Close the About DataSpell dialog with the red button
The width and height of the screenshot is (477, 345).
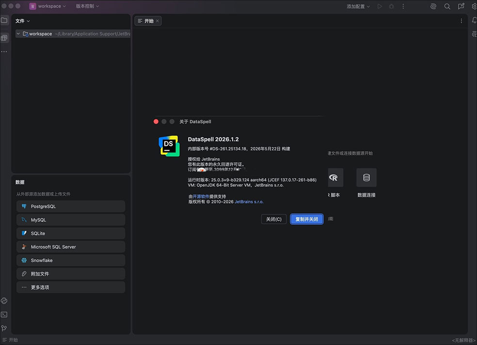pos(156,122)
